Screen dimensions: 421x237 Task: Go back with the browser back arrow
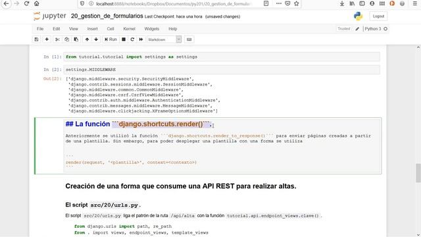point(6,3)
